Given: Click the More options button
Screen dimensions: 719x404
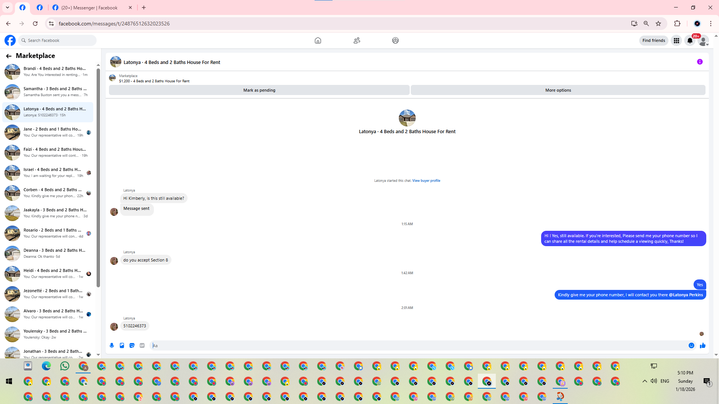Looking at the screenshot, I should coord(558,90).
